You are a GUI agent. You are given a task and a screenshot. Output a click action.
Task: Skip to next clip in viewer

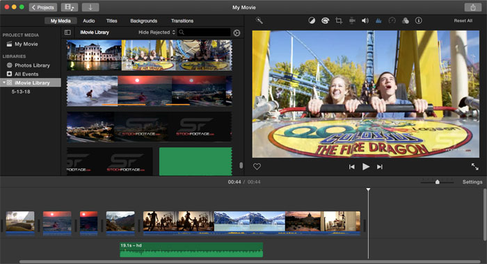[380, 167]
